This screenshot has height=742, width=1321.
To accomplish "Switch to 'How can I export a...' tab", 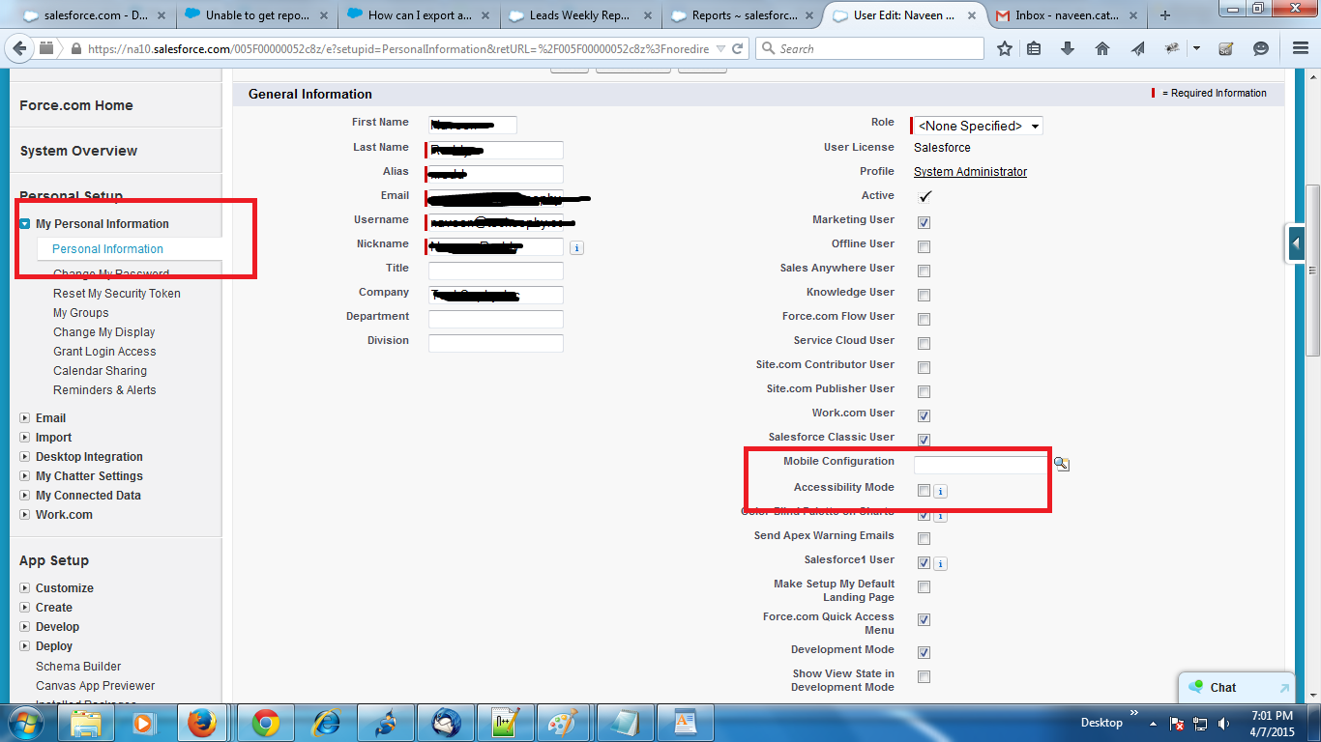I will point(419,14).
